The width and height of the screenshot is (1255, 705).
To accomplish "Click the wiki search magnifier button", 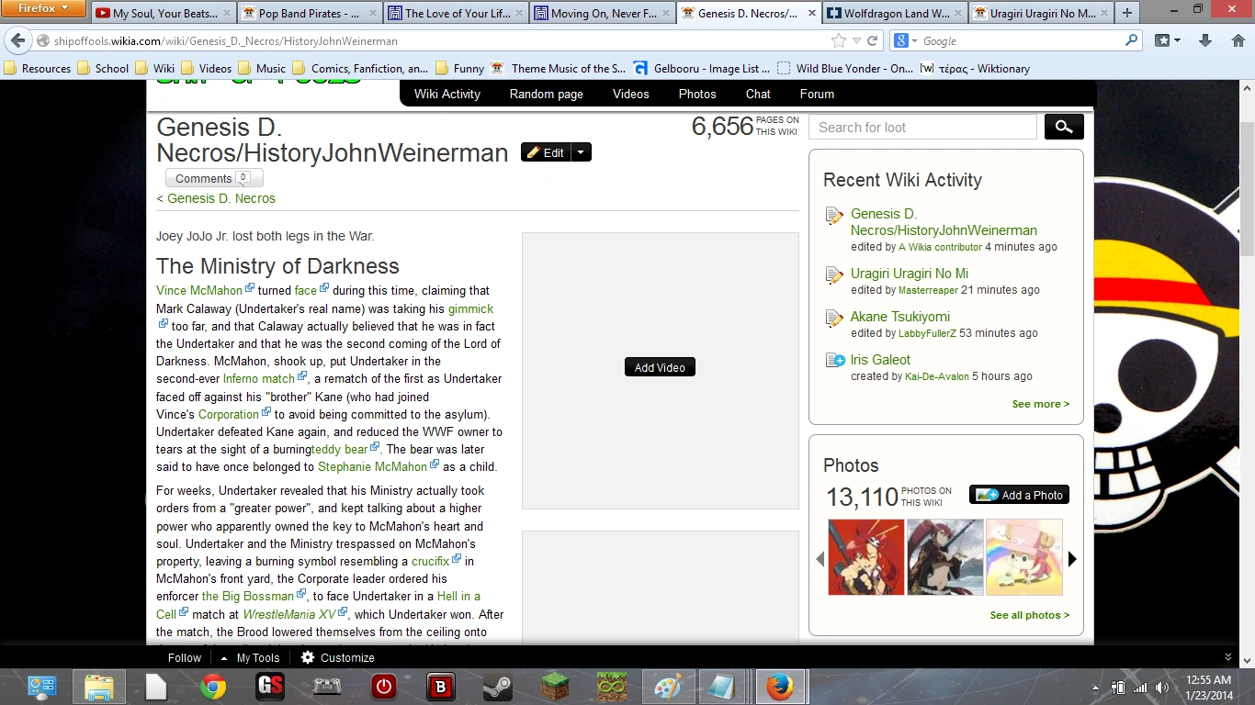I will coord(1064,128).
